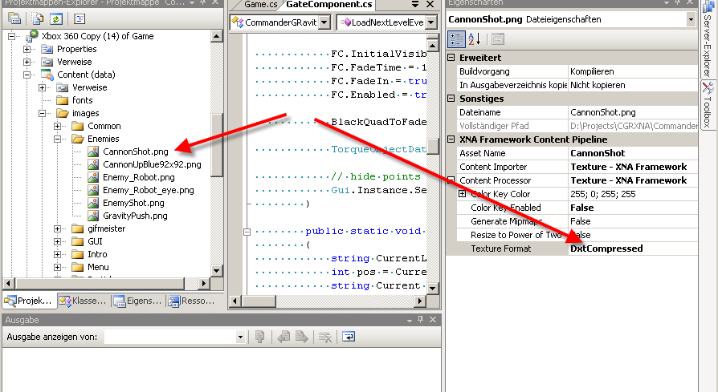Screen dimensions: 718x392
Task: Open the Server-Explorer side tab
Action: (x=708, y=40)
